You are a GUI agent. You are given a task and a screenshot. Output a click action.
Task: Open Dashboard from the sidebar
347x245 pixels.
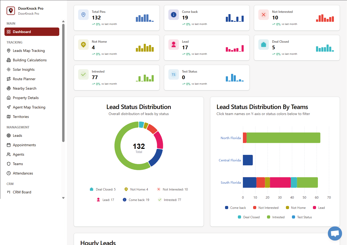(32, 32)
